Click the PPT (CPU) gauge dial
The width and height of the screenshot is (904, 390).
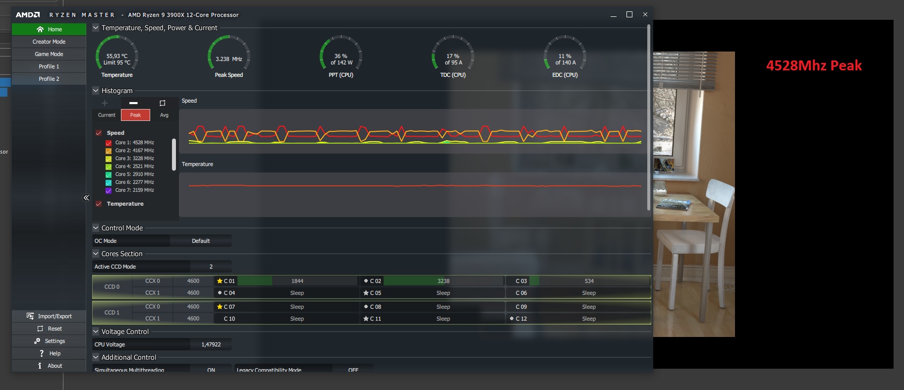point(341,54)
